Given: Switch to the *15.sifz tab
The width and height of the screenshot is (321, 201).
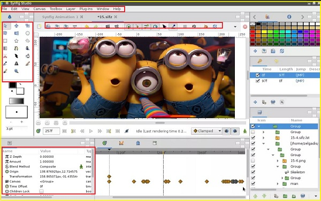Looking at the screenshot, I should coord(105,17).
